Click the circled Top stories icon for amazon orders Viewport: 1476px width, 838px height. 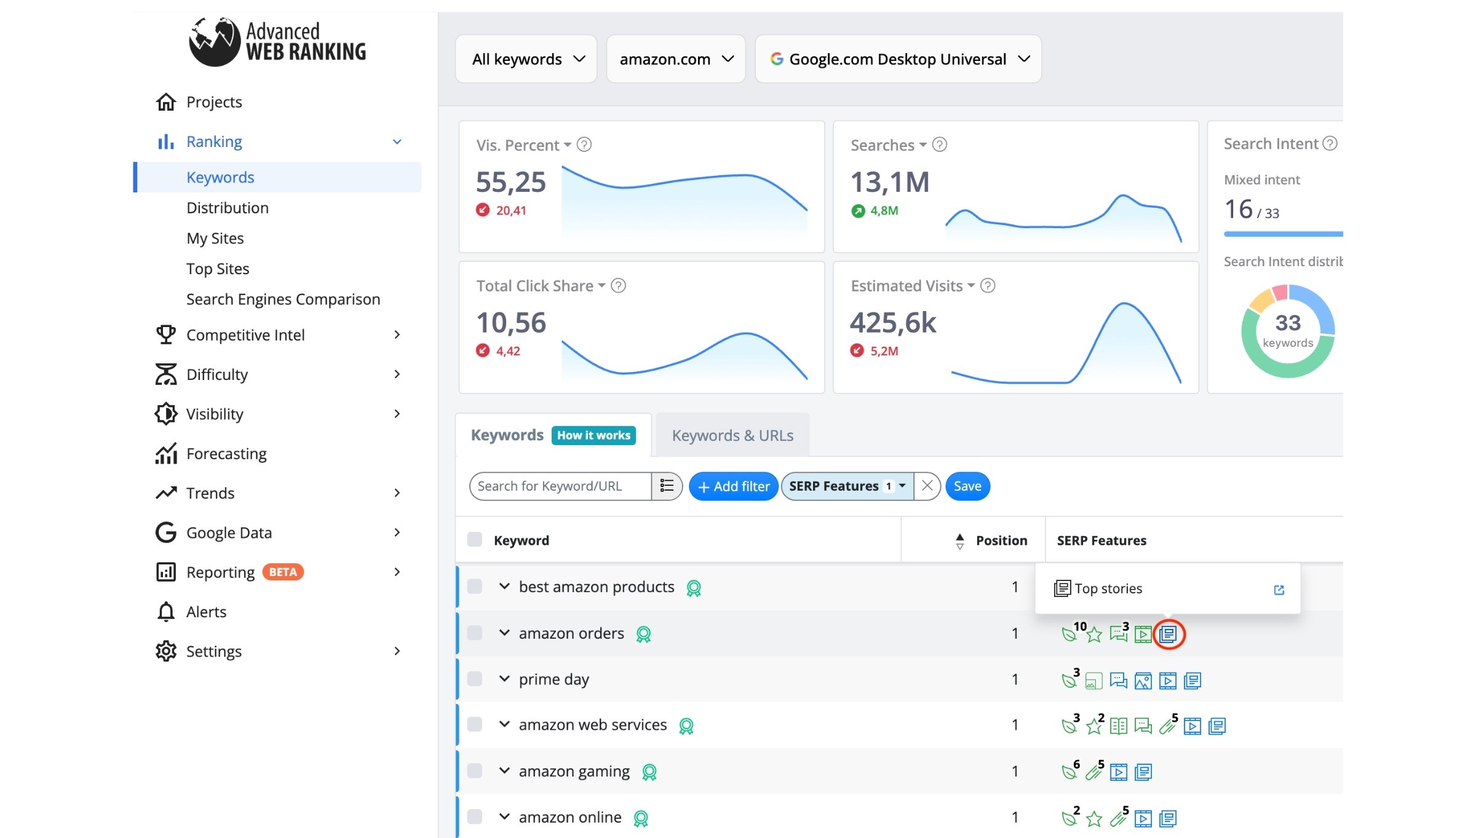coord(1168,634)
